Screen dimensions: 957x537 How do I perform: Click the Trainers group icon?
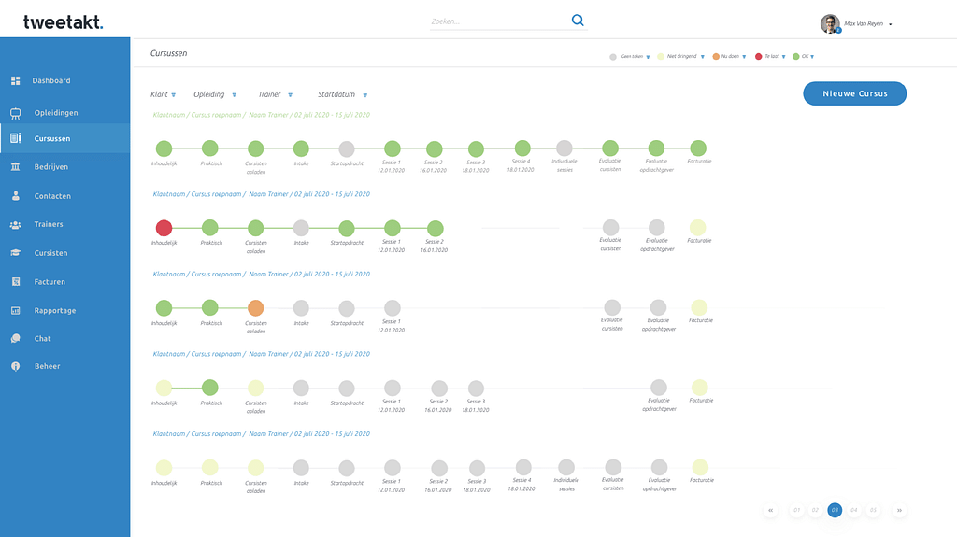pyautogui.click(x=16, y=225)
